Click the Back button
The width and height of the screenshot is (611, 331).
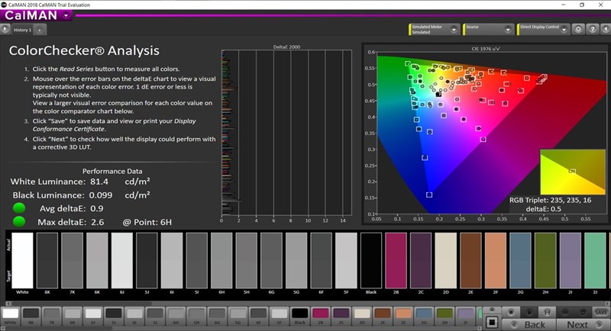[534, 324]
